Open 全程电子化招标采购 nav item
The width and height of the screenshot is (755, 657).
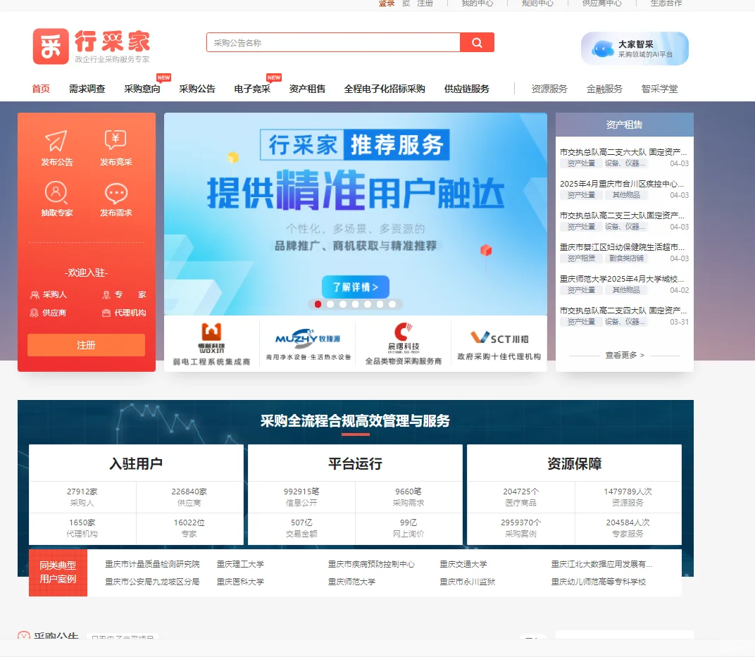(x=385, y=89)
